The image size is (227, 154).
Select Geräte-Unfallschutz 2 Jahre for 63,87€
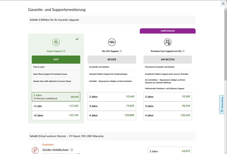click(x=170, y=151)
